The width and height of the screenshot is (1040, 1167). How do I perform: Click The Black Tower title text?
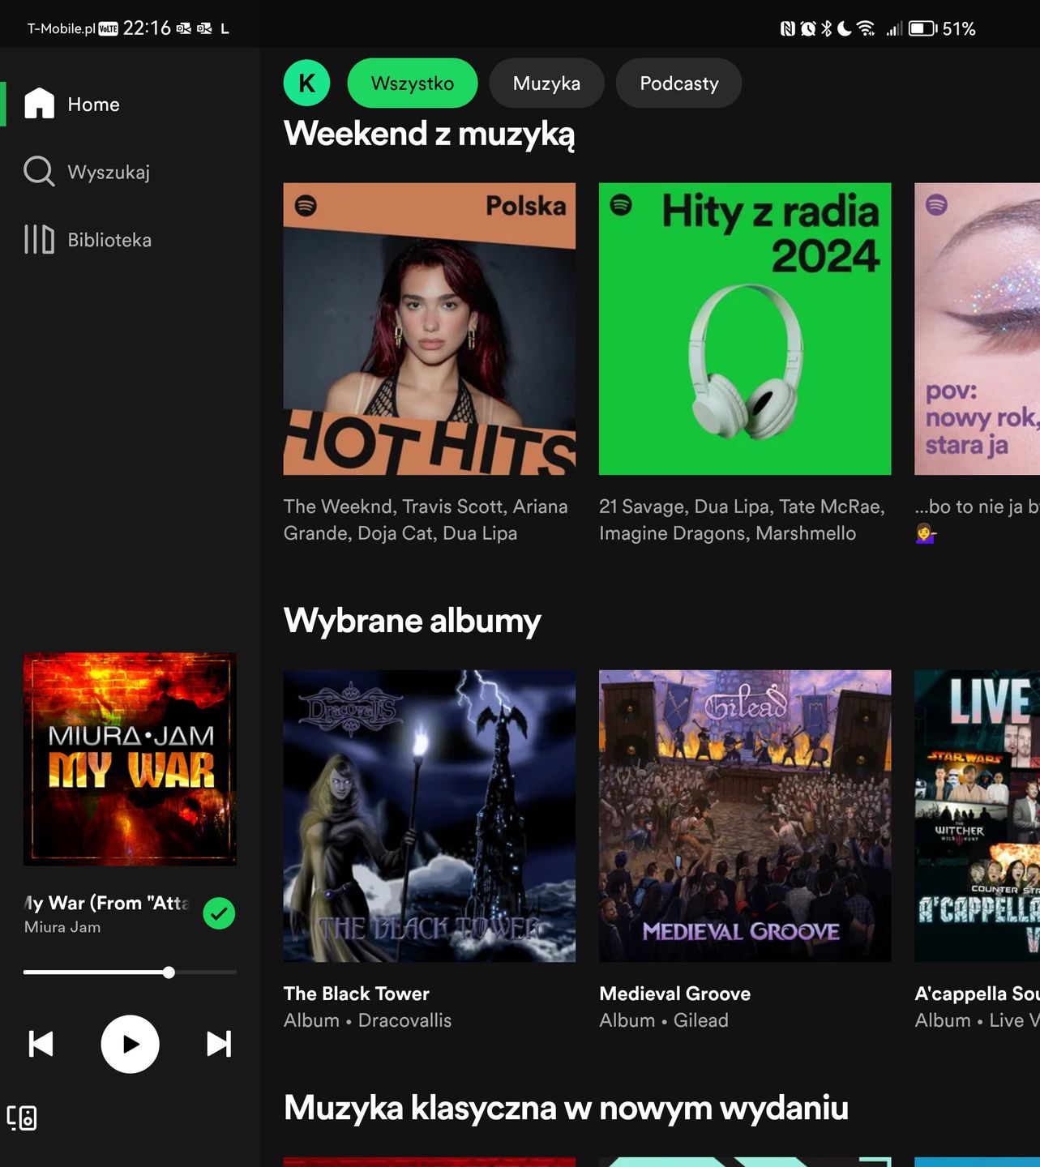coord(357,994)
